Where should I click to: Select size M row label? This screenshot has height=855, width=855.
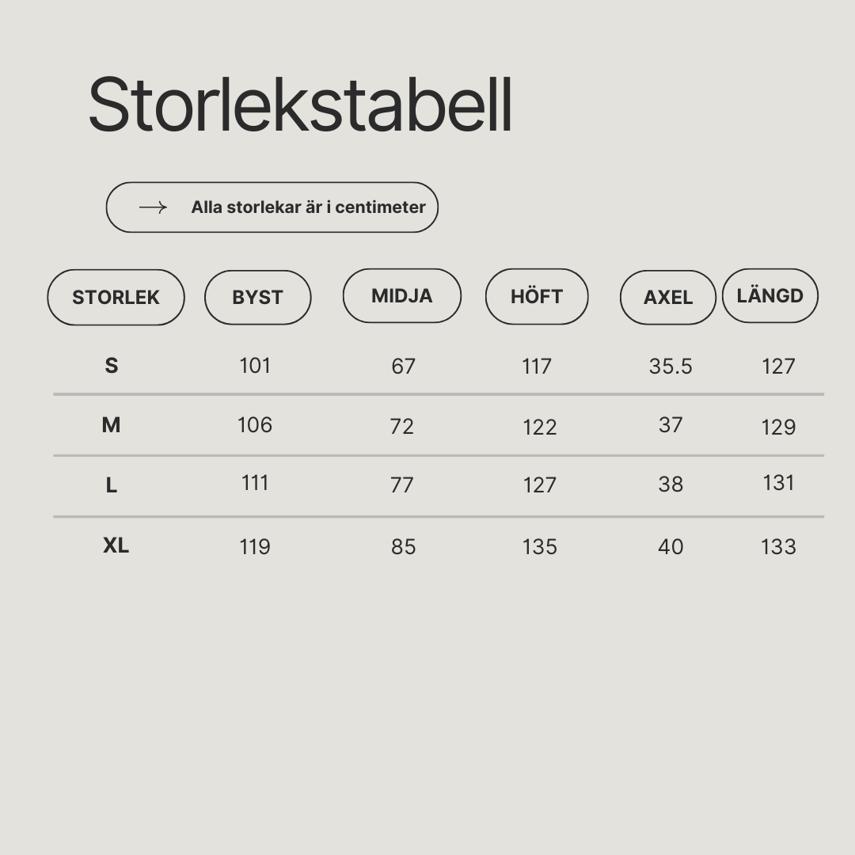[x=111, y=425]
